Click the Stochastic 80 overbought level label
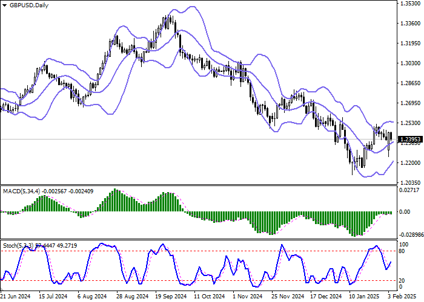Screen dimensions: 424x302 click(x=402, y=251)
